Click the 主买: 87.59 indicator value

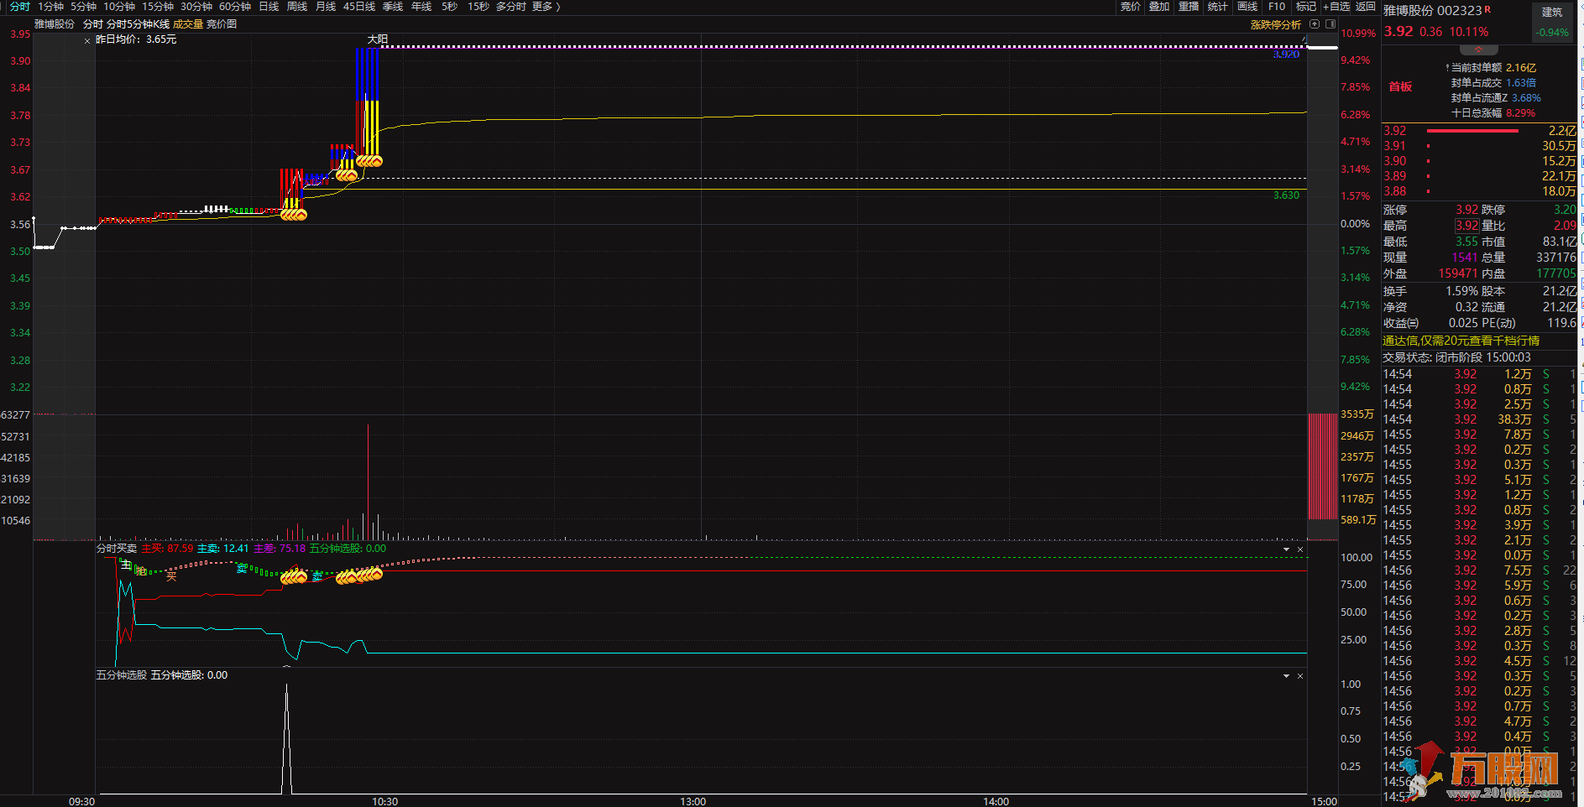167,549
